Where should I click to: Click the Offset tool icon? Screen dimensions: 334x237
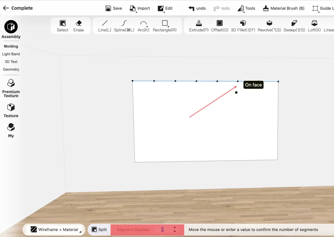219,23
